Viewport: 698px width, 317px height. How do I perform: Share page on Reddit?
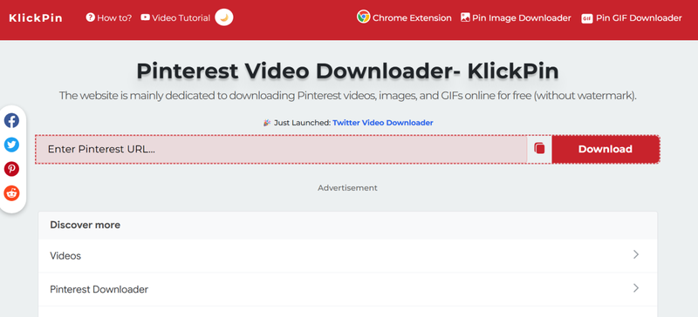(x=11, y=193)
